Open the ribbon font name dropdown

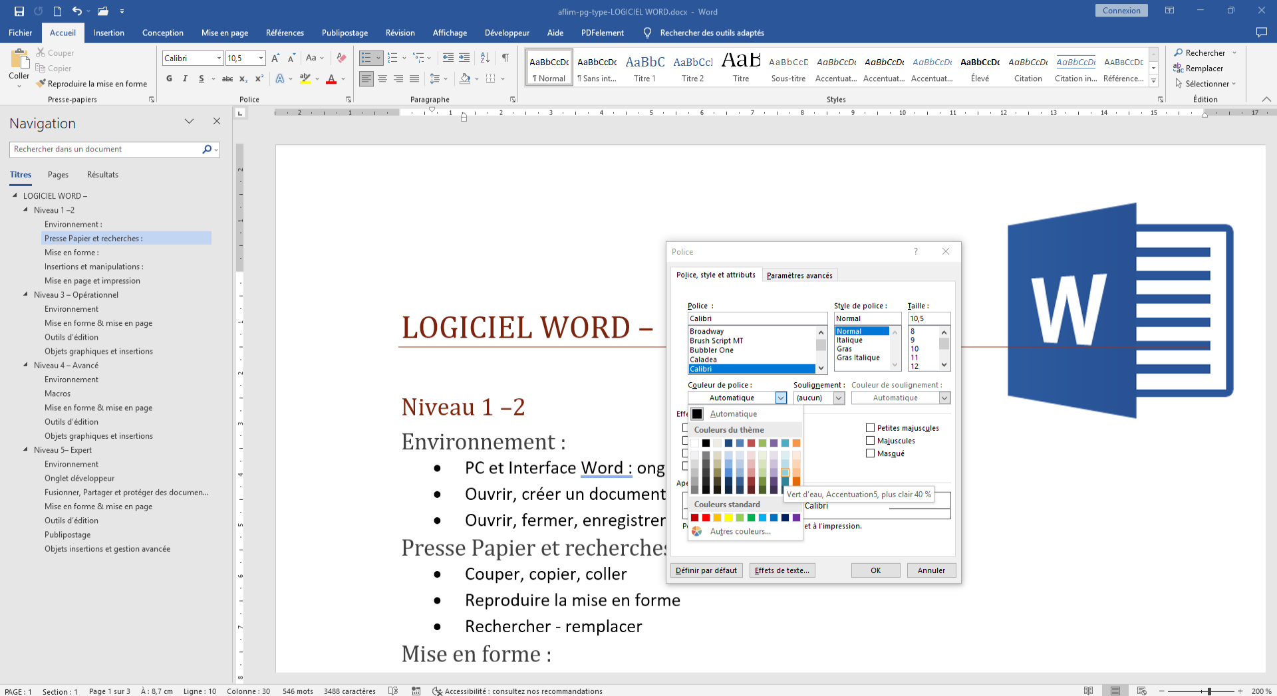219,58
